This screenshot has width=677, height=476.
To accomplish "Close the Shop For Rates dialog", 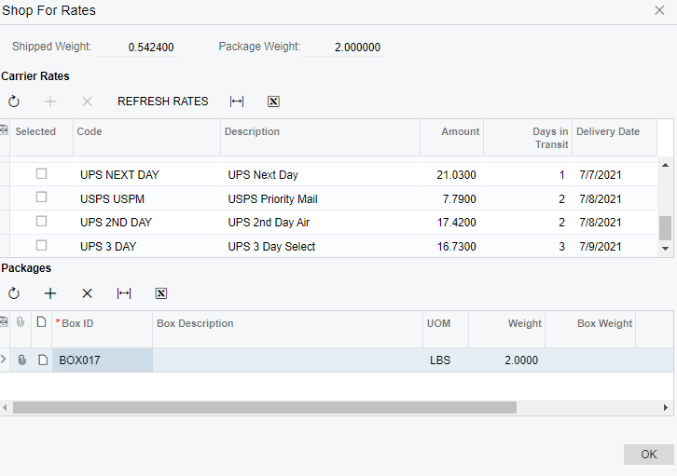I will (x=659, y=10).
